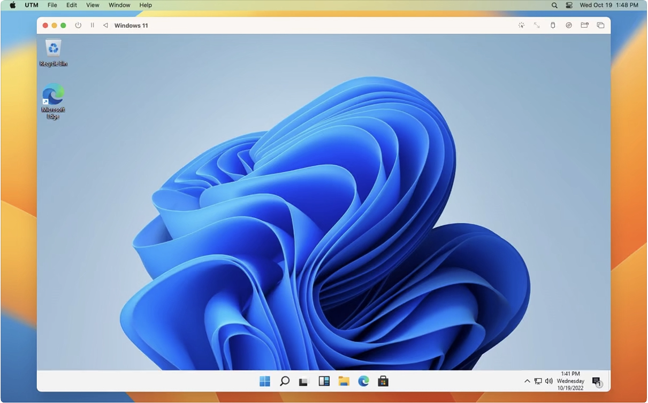Expand the hidden system tray icons
The image size is (648, 403).
pyautogui.click(x=527, y=381)
